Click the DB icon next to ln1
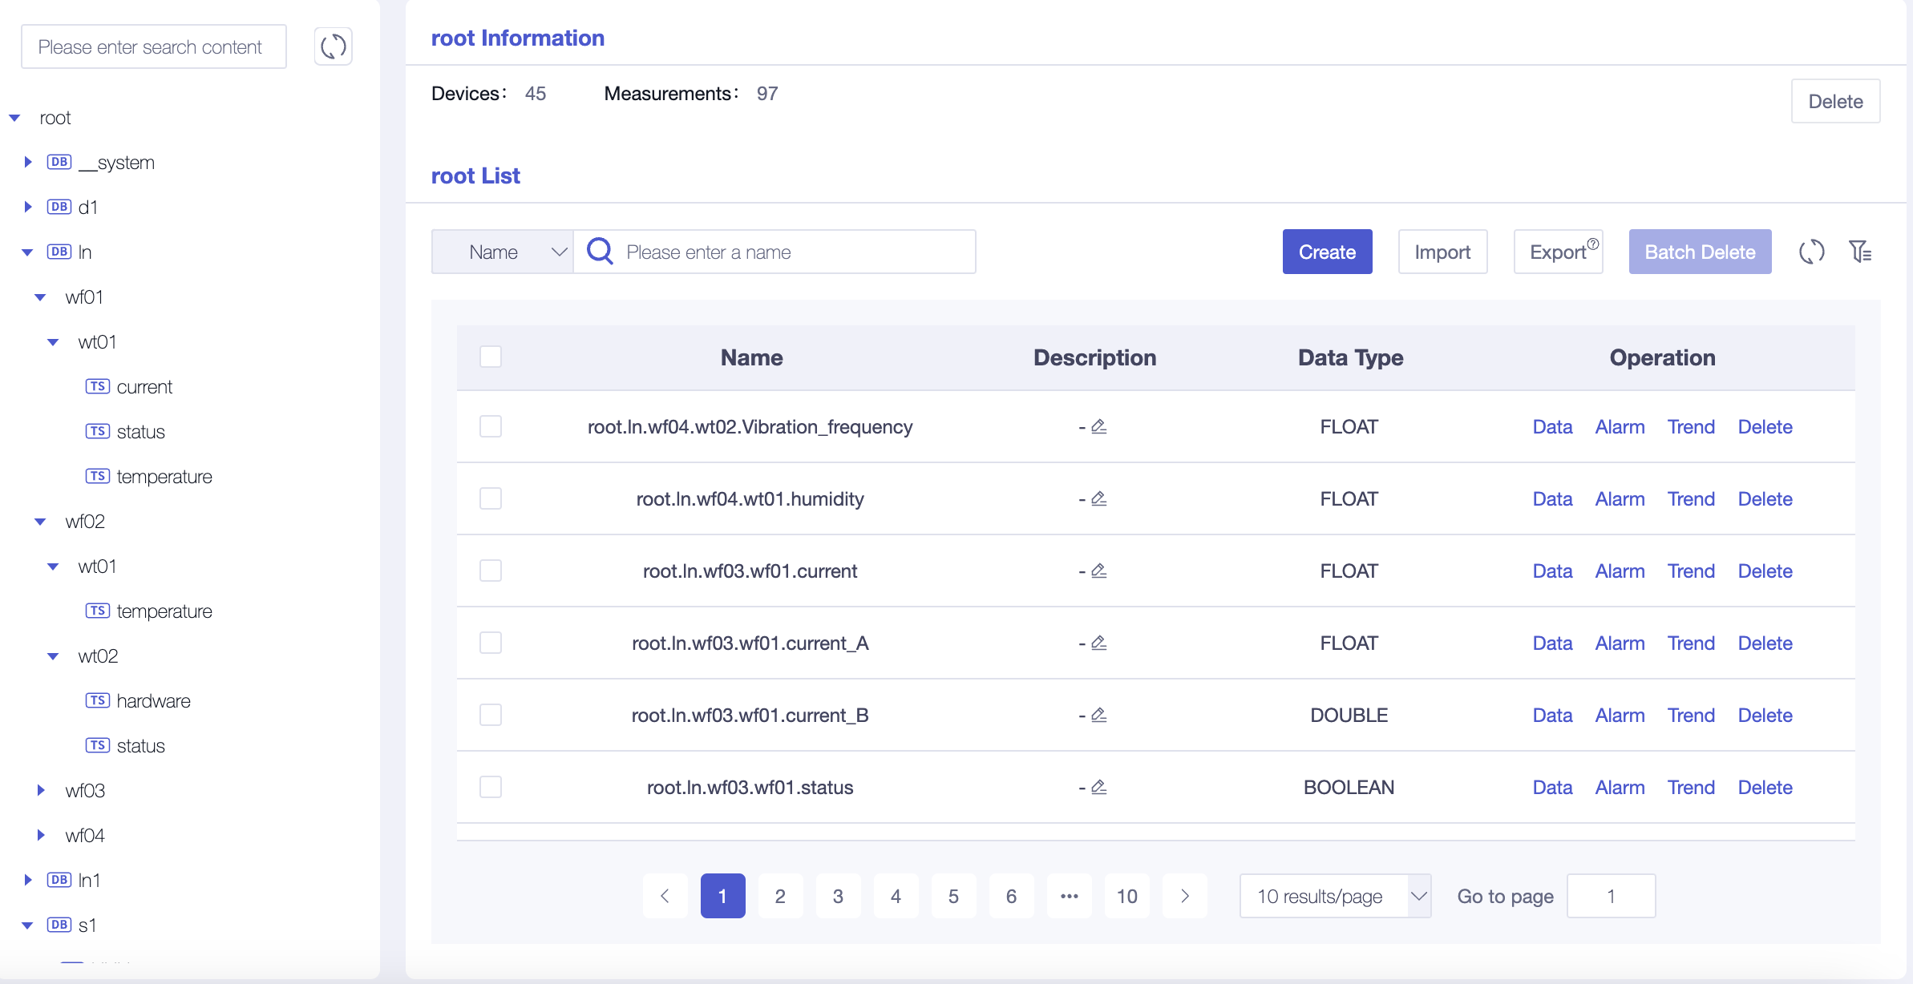This screenshot has height=984, width=1913. (59, 880)
